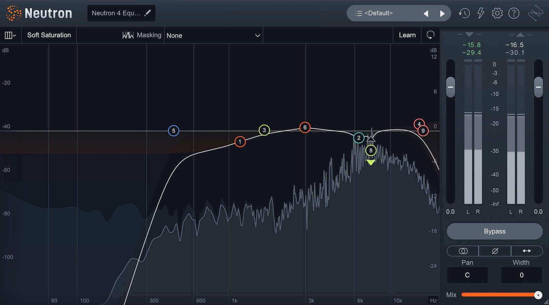The height and width of the screenshot is (305, 549).
Task: Select EQ node 3
Action: point(264,130)
